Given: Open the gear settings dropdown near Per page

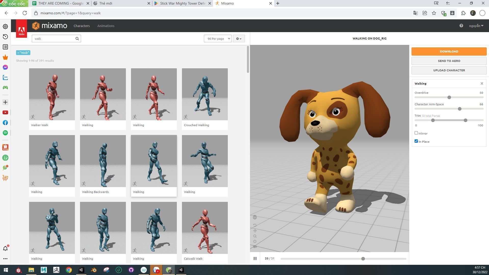Looking at the screenshot, I should coord(239,39).
